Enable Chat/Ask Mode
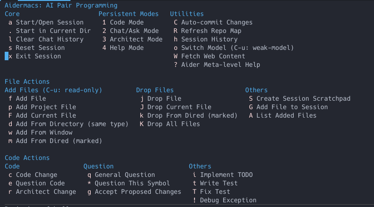Screen dimensions: 374x207 point(134,31)
